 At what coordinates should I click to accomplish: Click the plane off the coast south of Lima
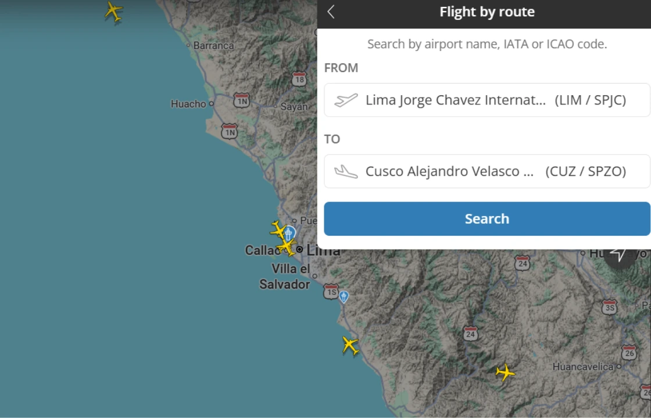(x=349, y=345)
